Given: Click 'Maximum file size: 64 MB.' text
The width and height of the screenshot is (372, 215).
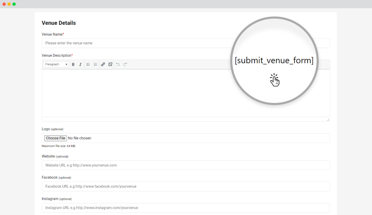Looking at the screenshot, I should click(x=59, y=146).
